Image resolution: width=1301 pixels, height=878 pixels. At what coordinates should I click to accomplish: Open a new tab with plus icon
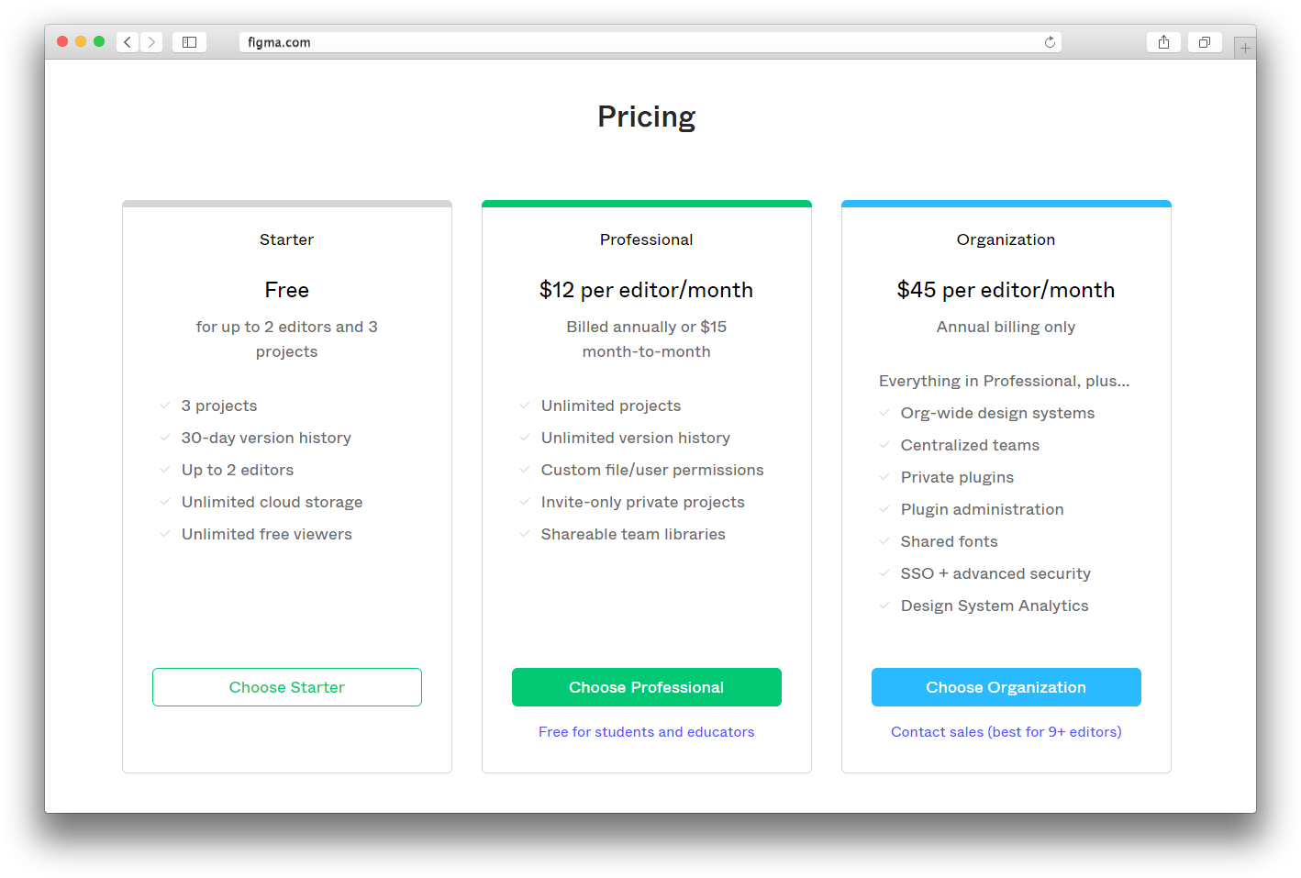(1245, 48)
